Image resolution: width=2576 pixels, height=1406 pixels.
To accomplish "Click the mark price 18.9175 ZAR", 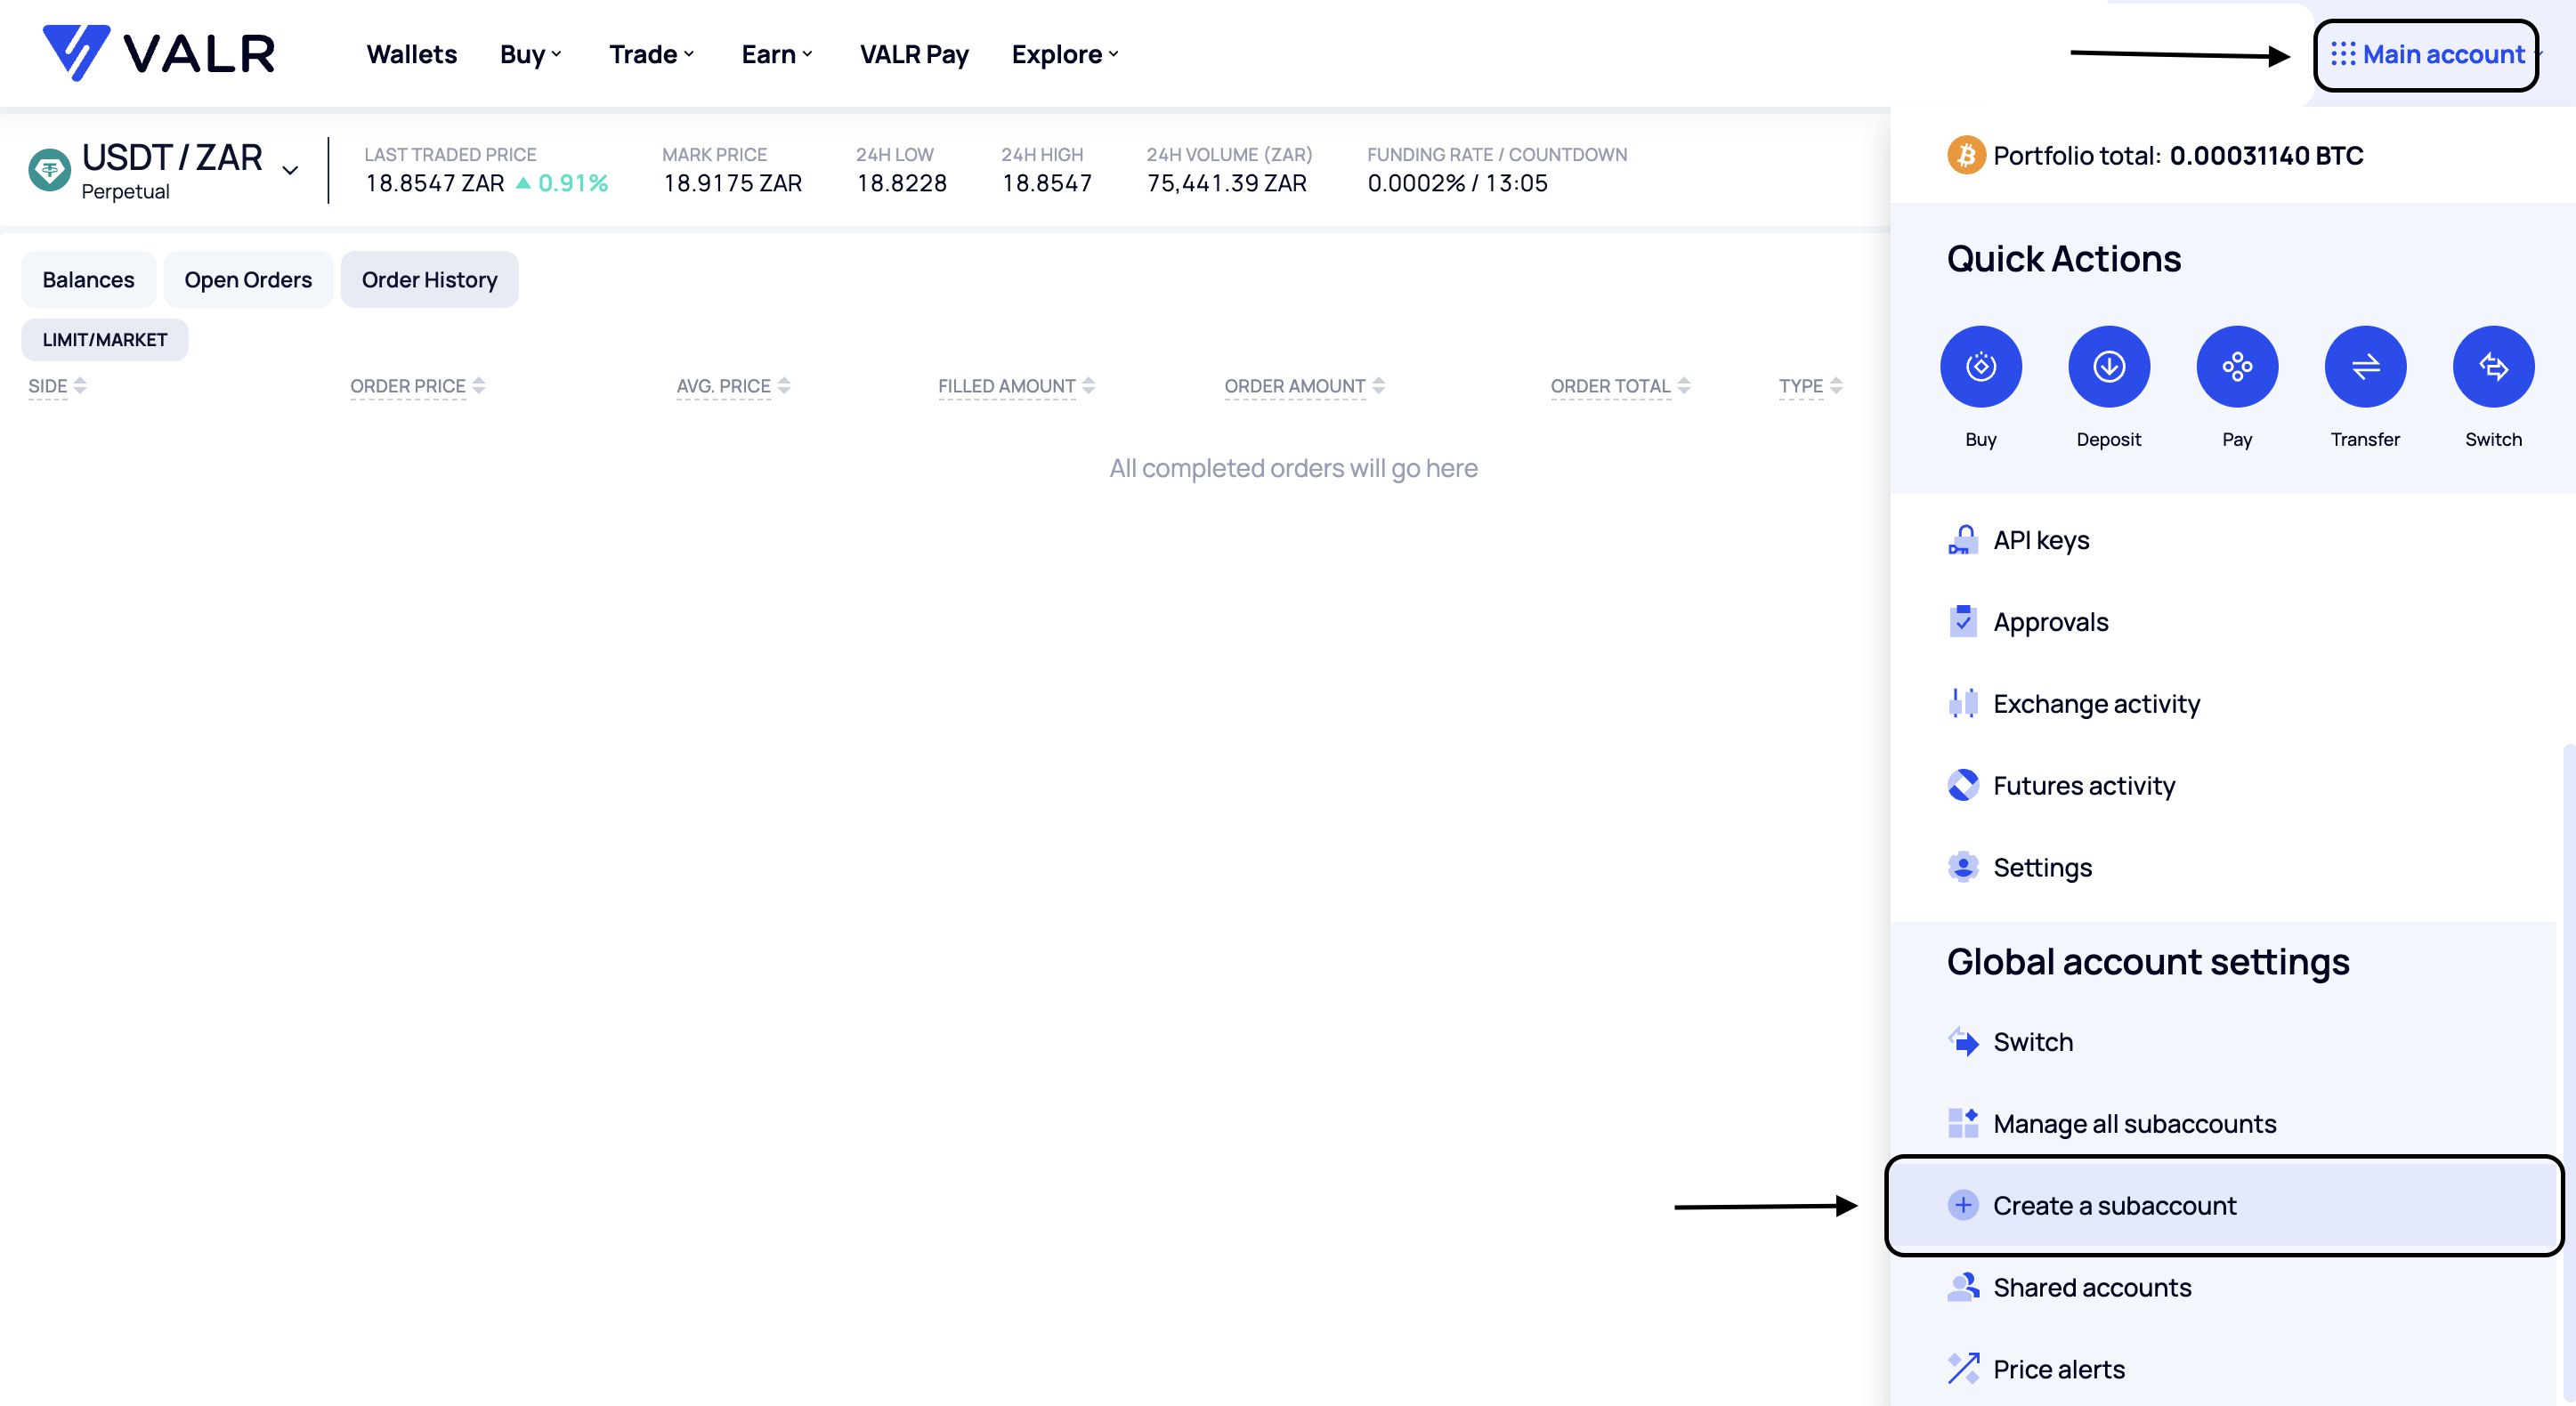I will tap(733, 183).
